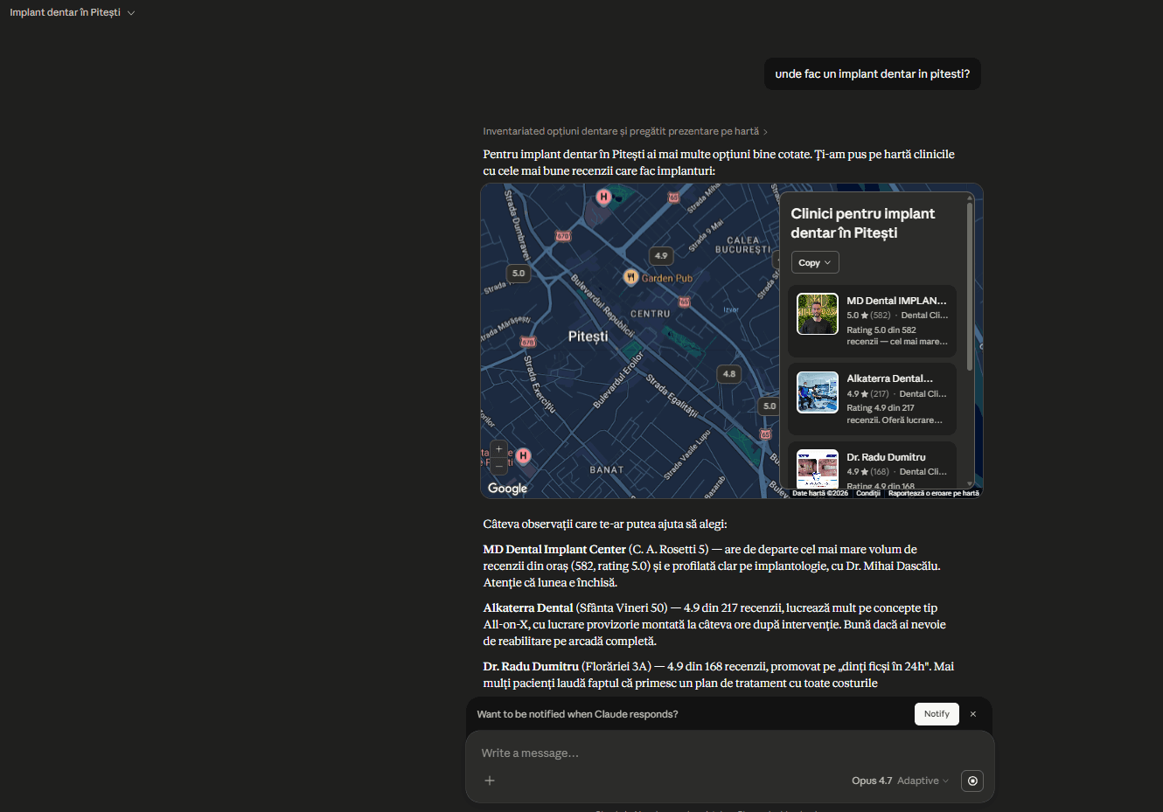Viewport: 1163px width, 812px height.
Task: Open the Alkaterra Dental clinic card
Action: click(x=872, y=399)
